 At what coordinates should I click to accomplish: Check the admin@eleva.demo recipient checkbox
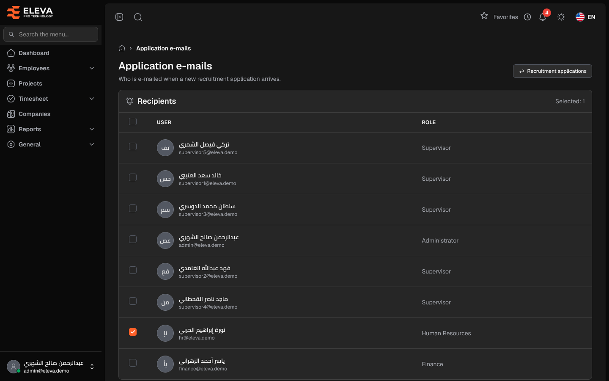(133, 239)
